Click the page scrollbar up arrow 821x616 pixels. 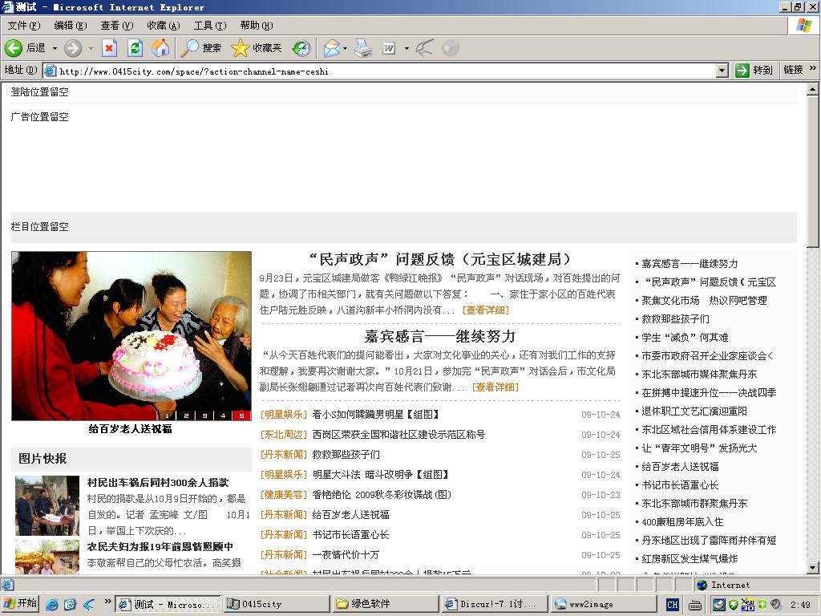(x=812, y=90)
